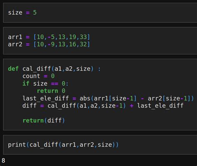Click the output value 8
The image size is (197, 166).
point(3,161)
